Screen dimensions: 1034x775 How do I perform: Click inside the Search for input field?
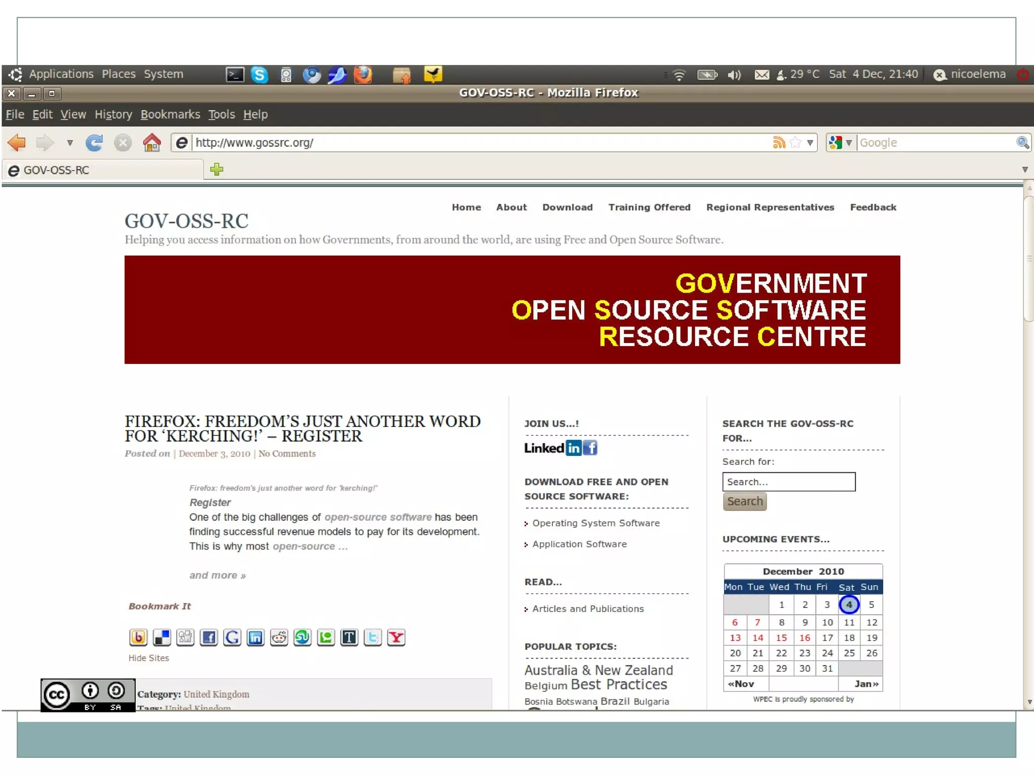click(x=789, y=482)
